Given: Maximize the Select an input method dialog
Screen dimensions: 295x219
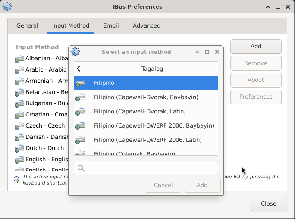Looking at the screenshot, I should [x=207, y=52].
